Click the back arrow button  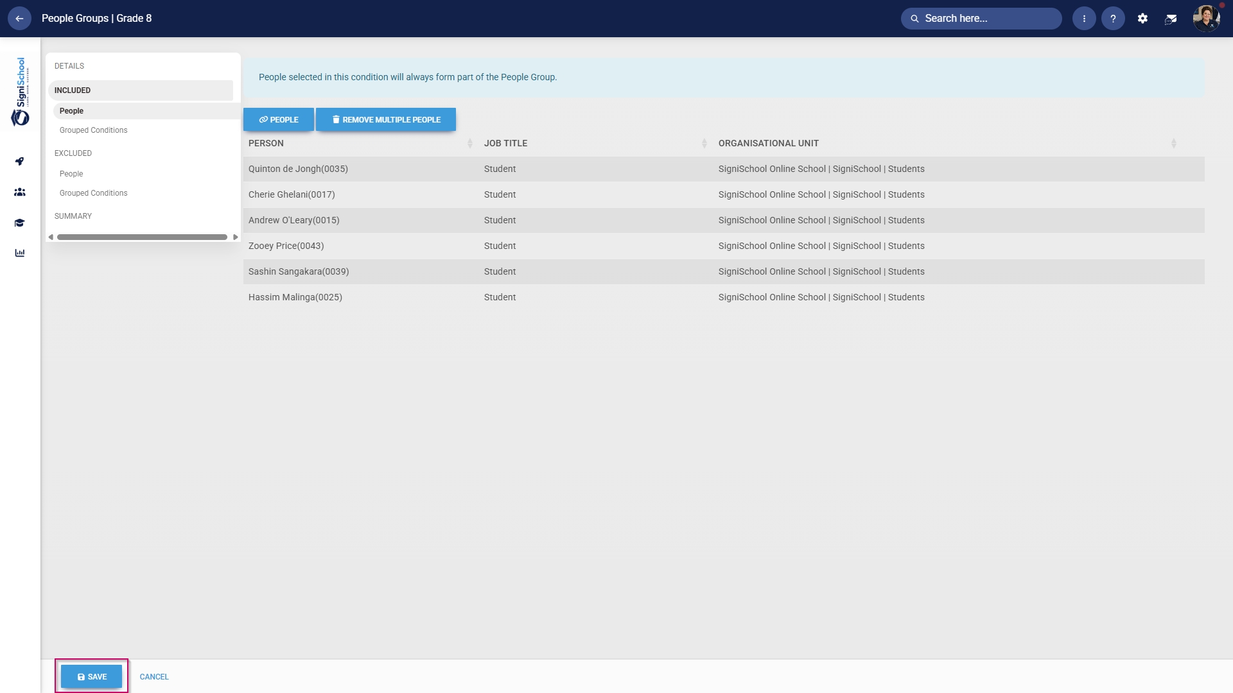(x=19, y=19)
